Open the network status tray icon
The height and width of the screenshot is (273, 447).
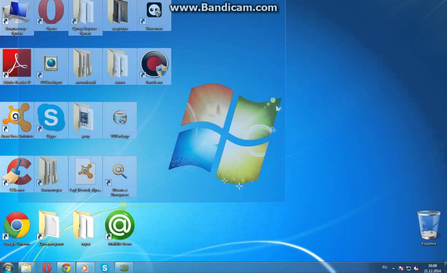click(409, 268)
